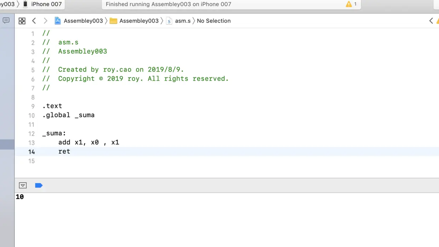Hide the debug area with the toggle button

click(23, 185)
